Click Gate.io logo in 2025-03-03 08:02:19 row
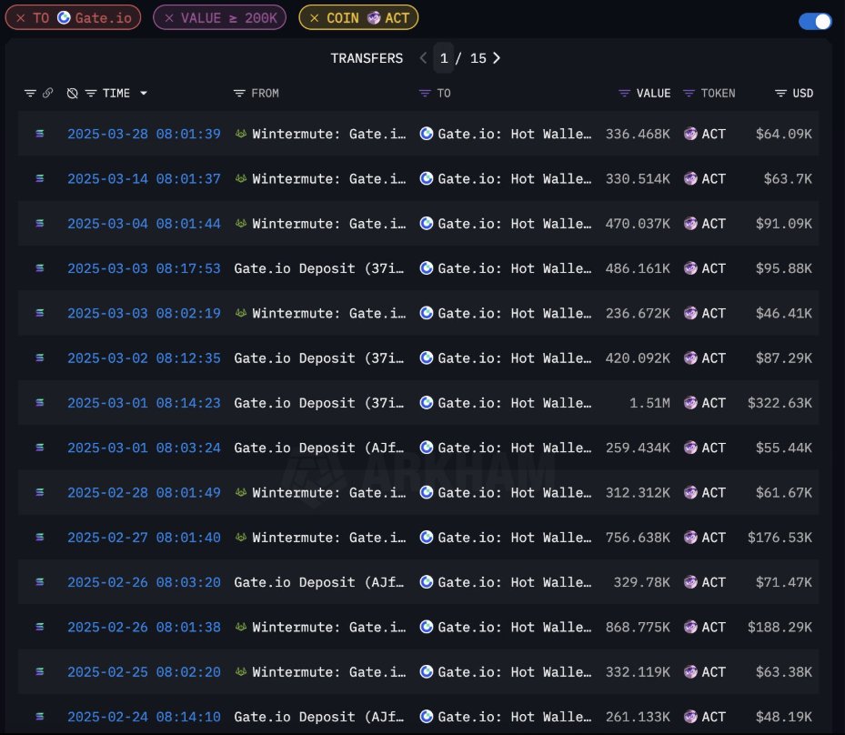This screenshot has height=735, width=845. point(427,313)
